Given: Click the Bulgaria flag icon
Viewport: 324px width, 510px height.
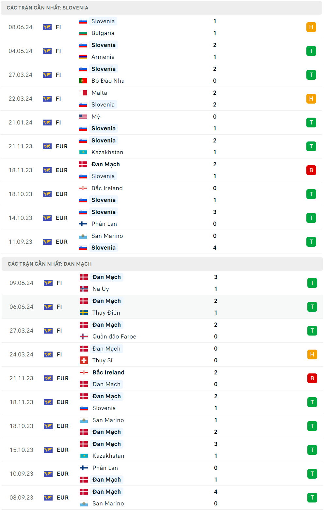Looking at the screenshot, I should (83, 33).
